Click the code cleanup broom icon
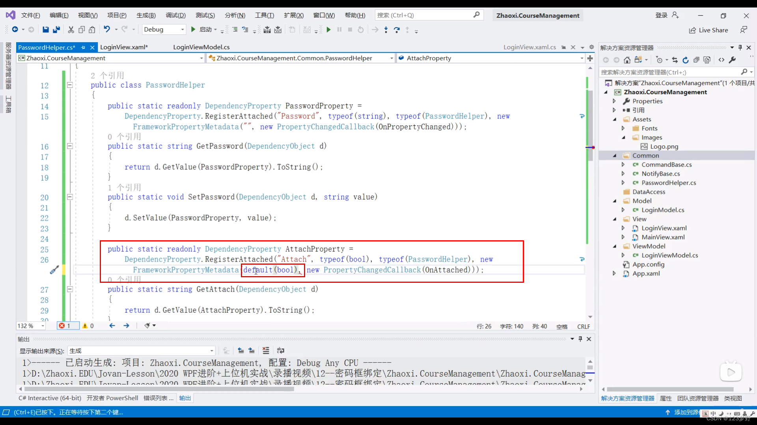The height and width of the screenshot is (425, 757). tap(148, 326)
